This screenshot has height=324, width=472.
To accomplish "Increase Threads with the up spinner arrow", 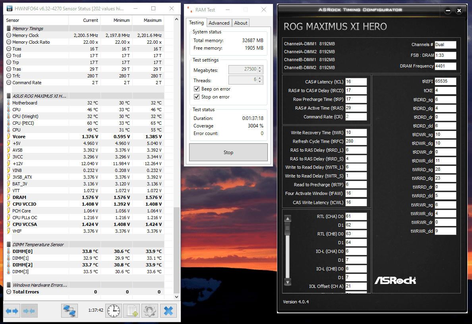I will pyautogui.click(x=260, y=77).
